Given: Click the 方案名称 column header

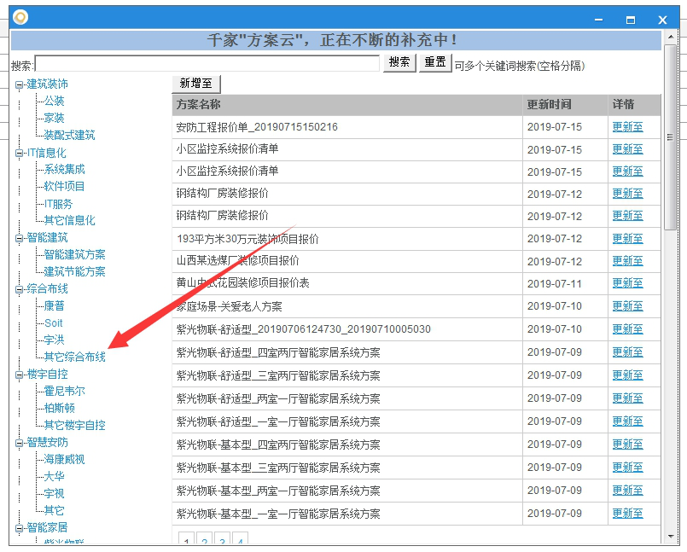Looking at the screenshot, I should tap(198, 105).
